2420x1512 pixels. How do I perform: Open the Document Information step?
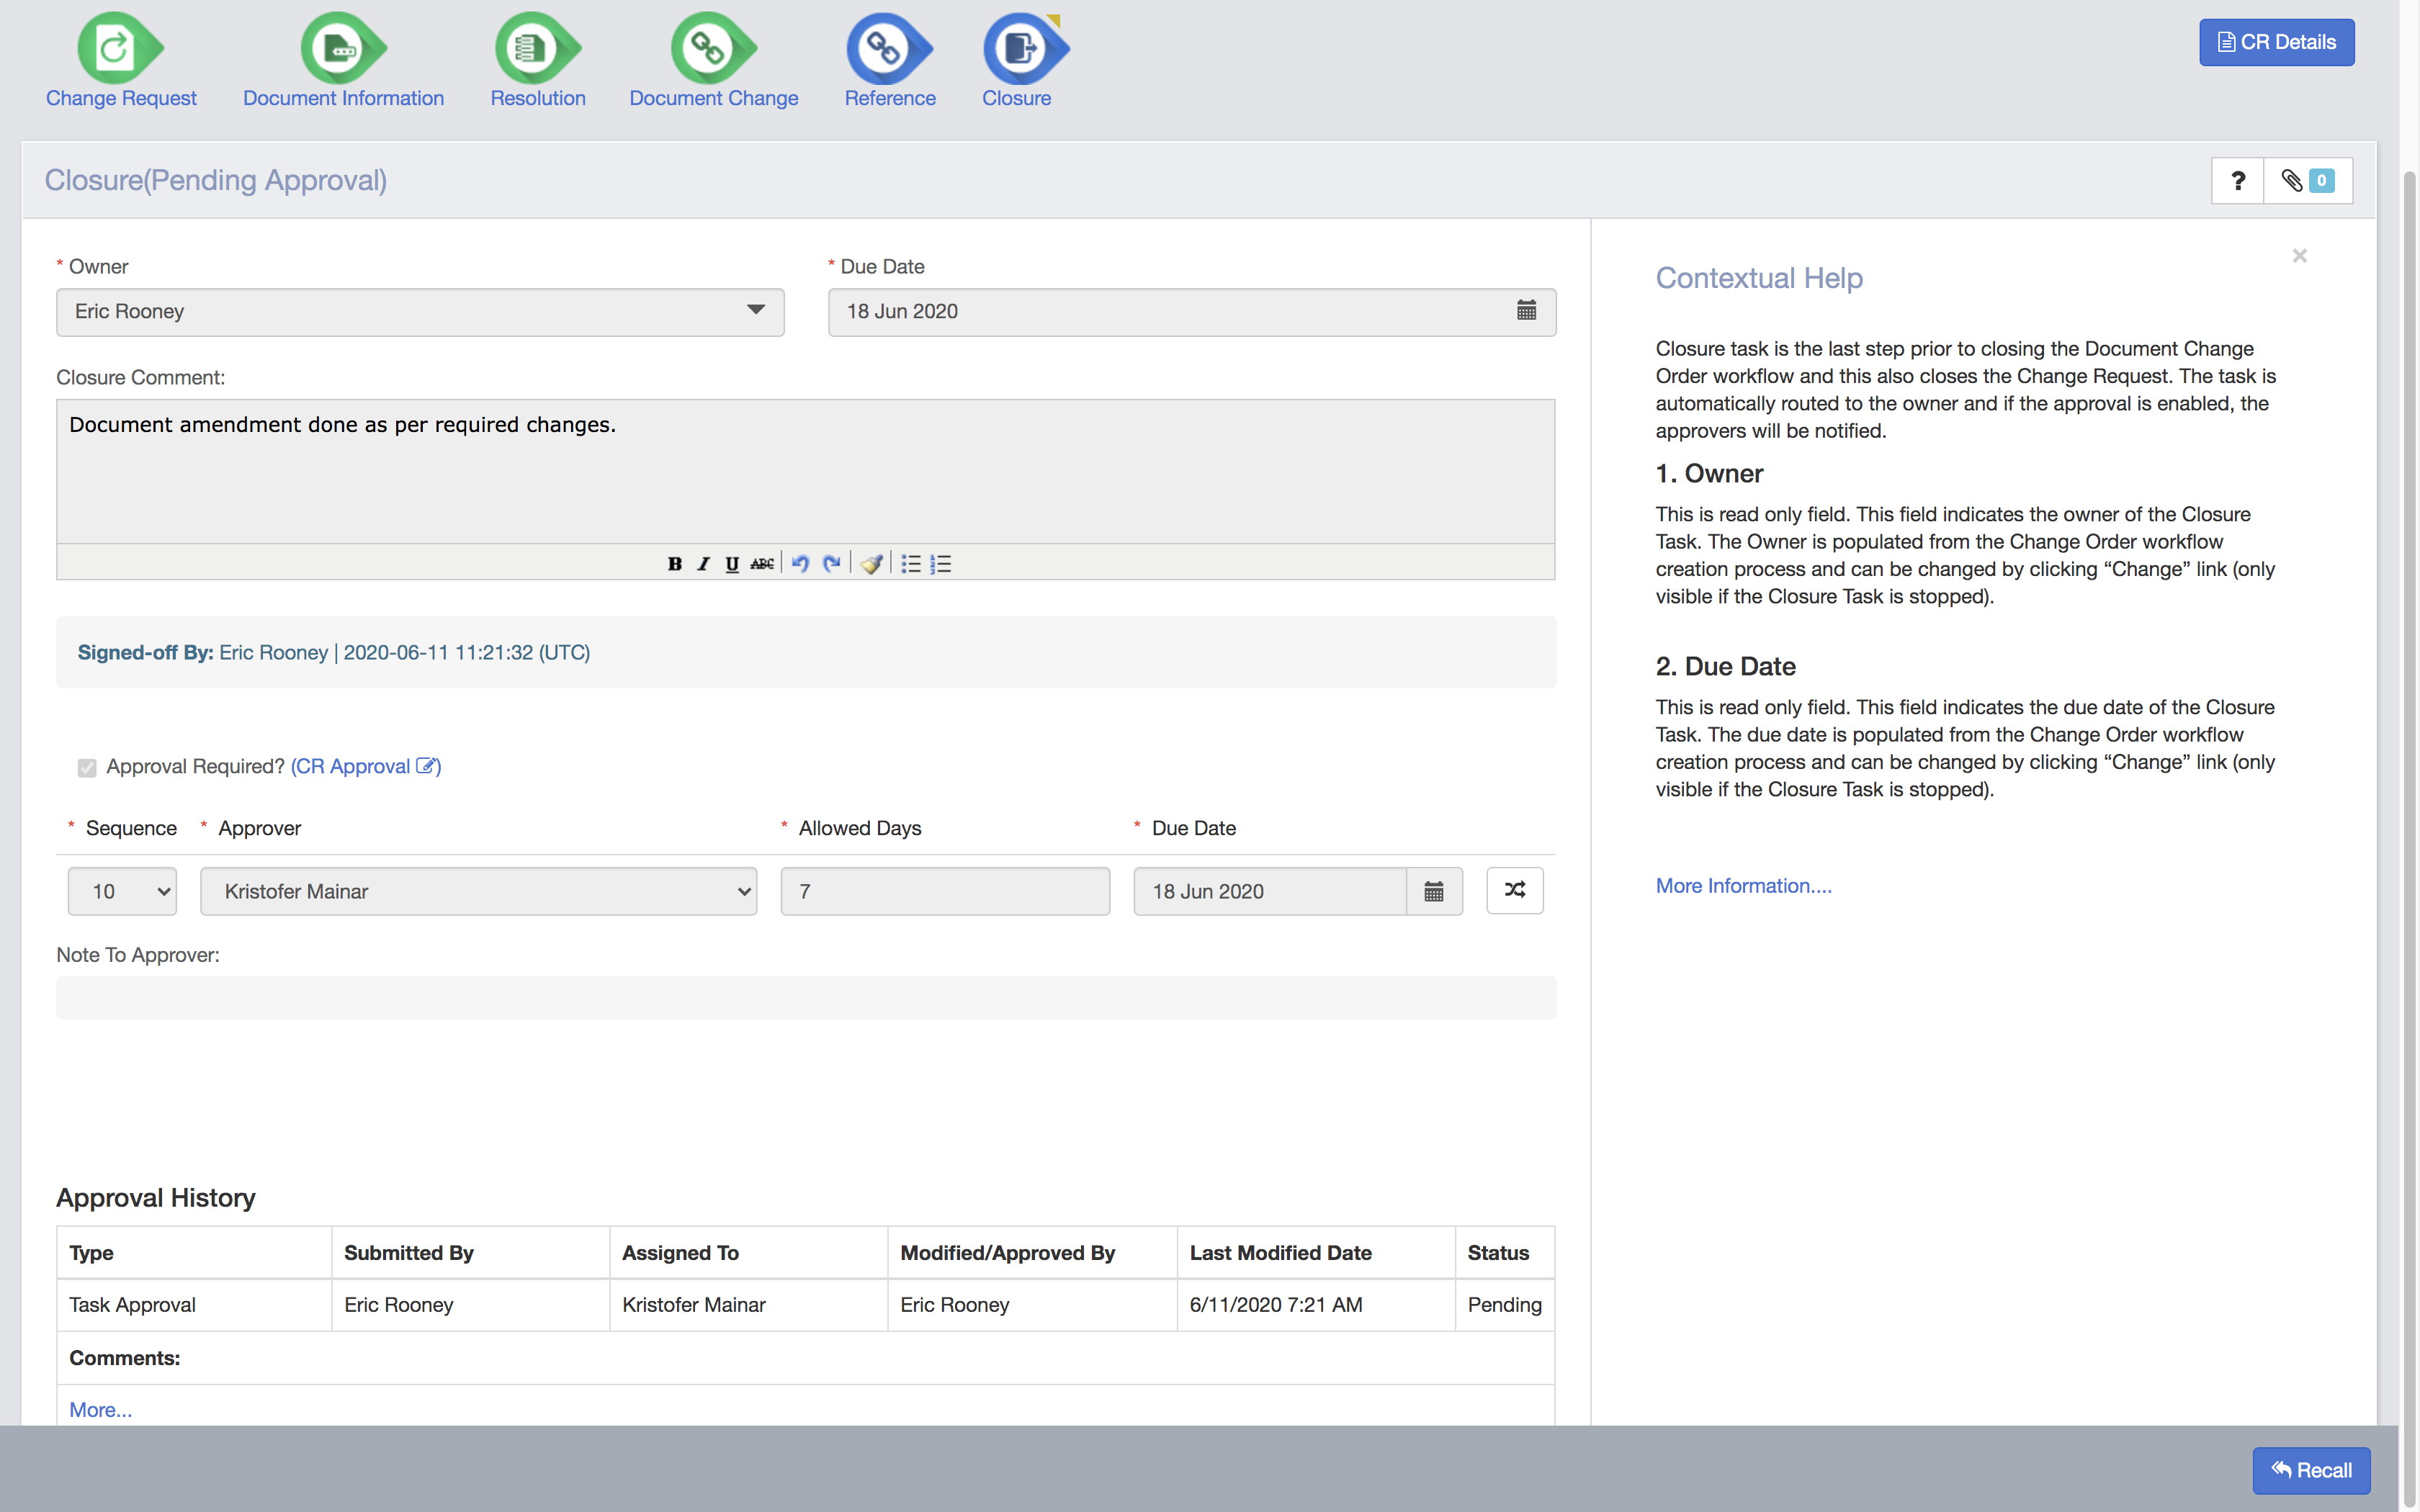pos(342,60)
